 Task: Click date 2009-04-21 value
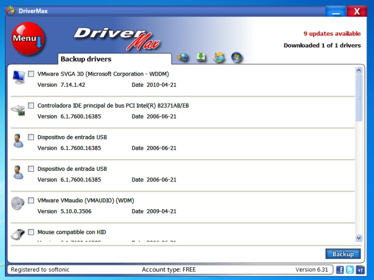tap(161, 211)
